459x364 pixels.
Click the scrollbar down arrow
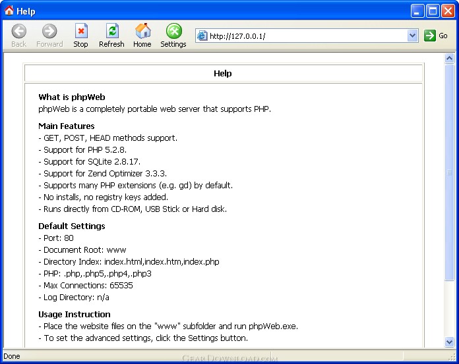pos(449,342)
